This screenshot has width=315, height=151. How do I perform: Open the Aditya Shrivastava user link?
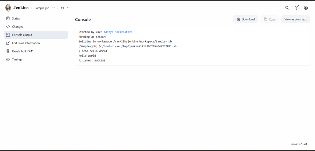118,32
